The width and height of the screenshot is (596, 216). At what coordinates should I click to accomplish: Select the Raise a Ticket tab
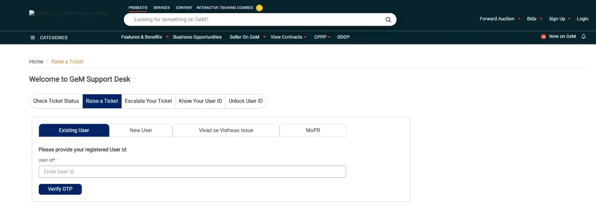pyautogui.click(x=102, y=101)
